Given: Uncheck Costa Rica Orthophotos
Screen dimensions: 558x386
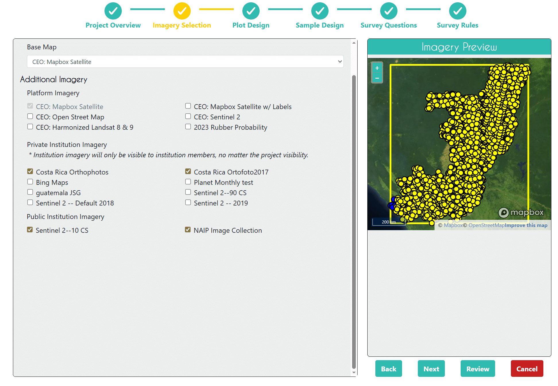Looking at the screenshot, I should [30, 171].
